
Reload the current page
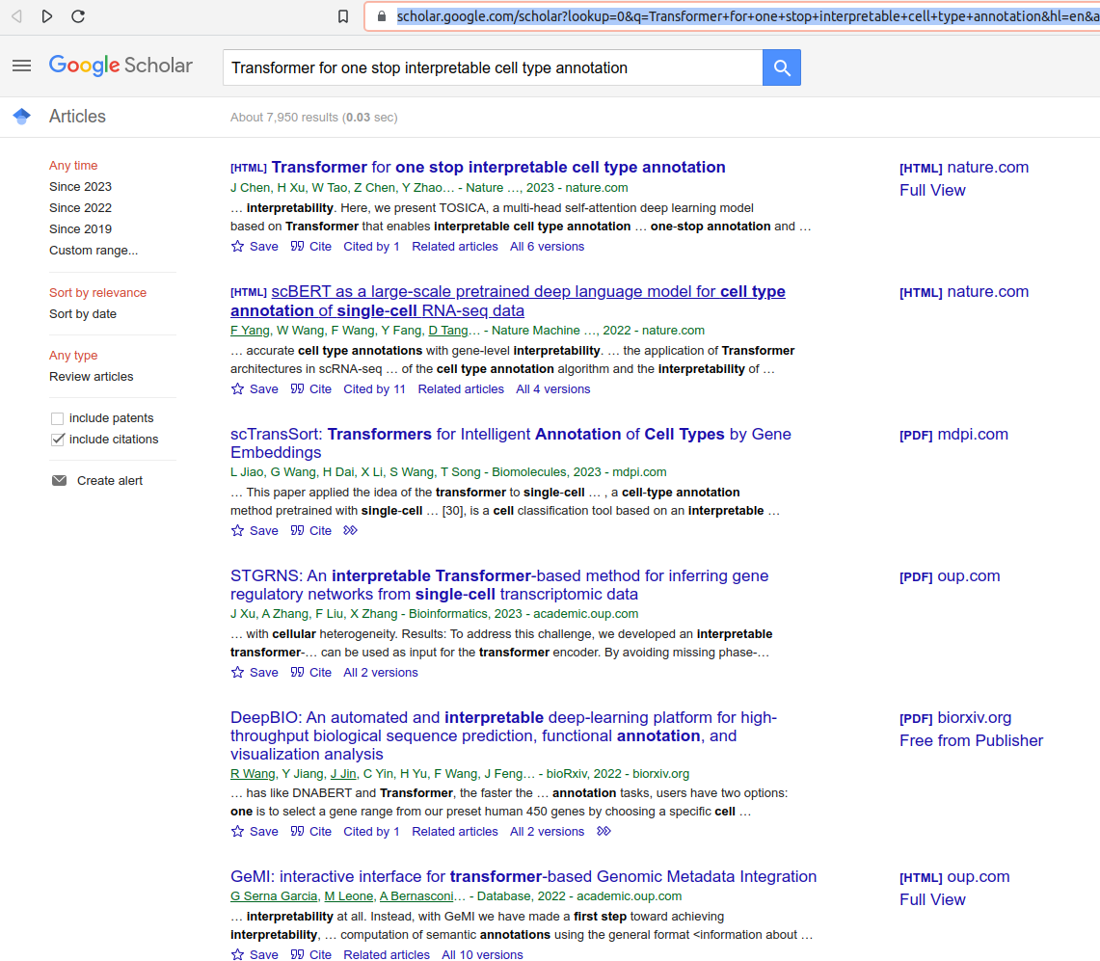coord(77,16)
